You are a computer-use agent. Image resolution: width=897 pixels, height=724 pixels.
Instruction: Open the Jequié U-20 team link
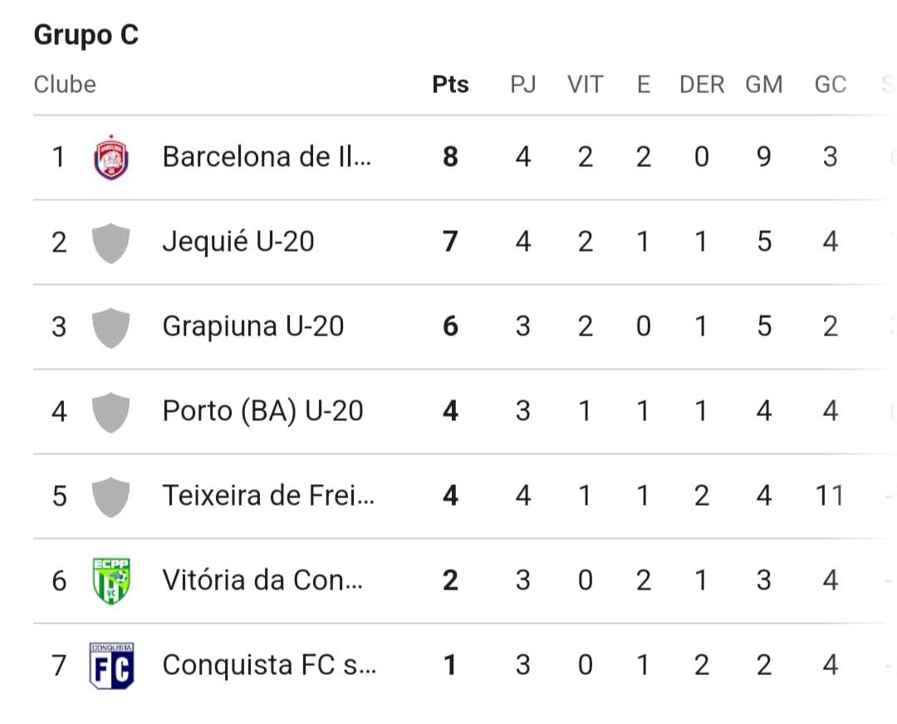pyautogui.click(x=238, y=242)
